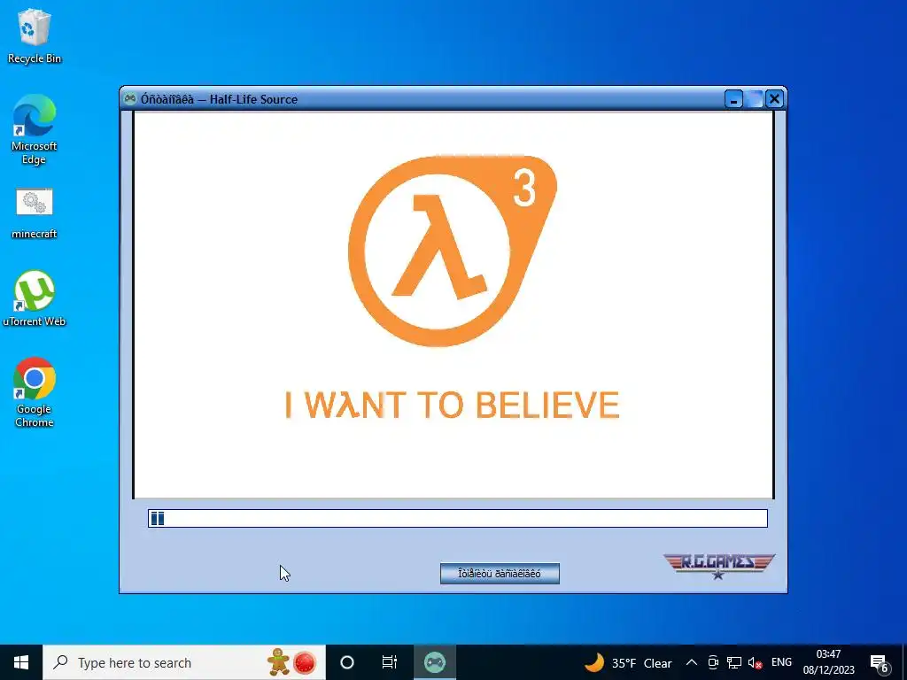The image size is (907, 680).
Task: Expand the hidden system tray icons chevron
Action: click(691, 662)
